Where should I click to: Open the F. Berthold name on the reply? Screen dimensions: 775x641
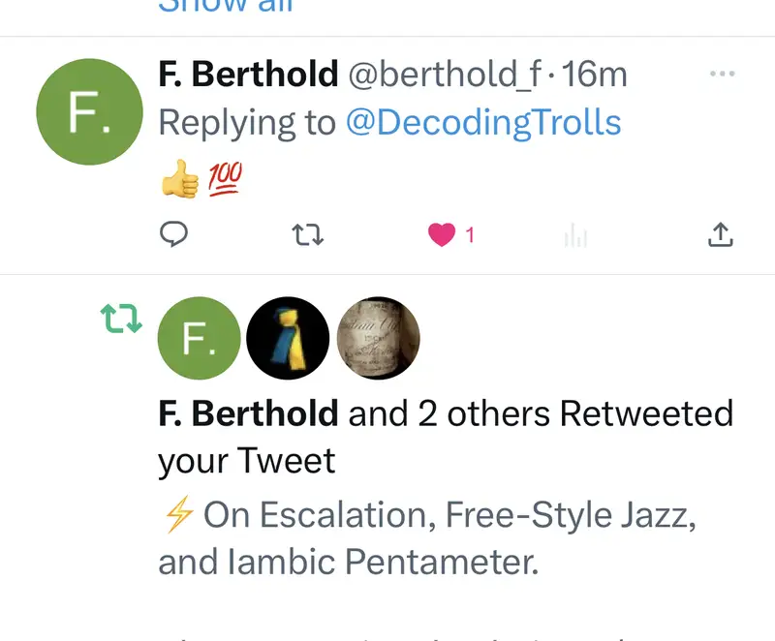point(248,74)
